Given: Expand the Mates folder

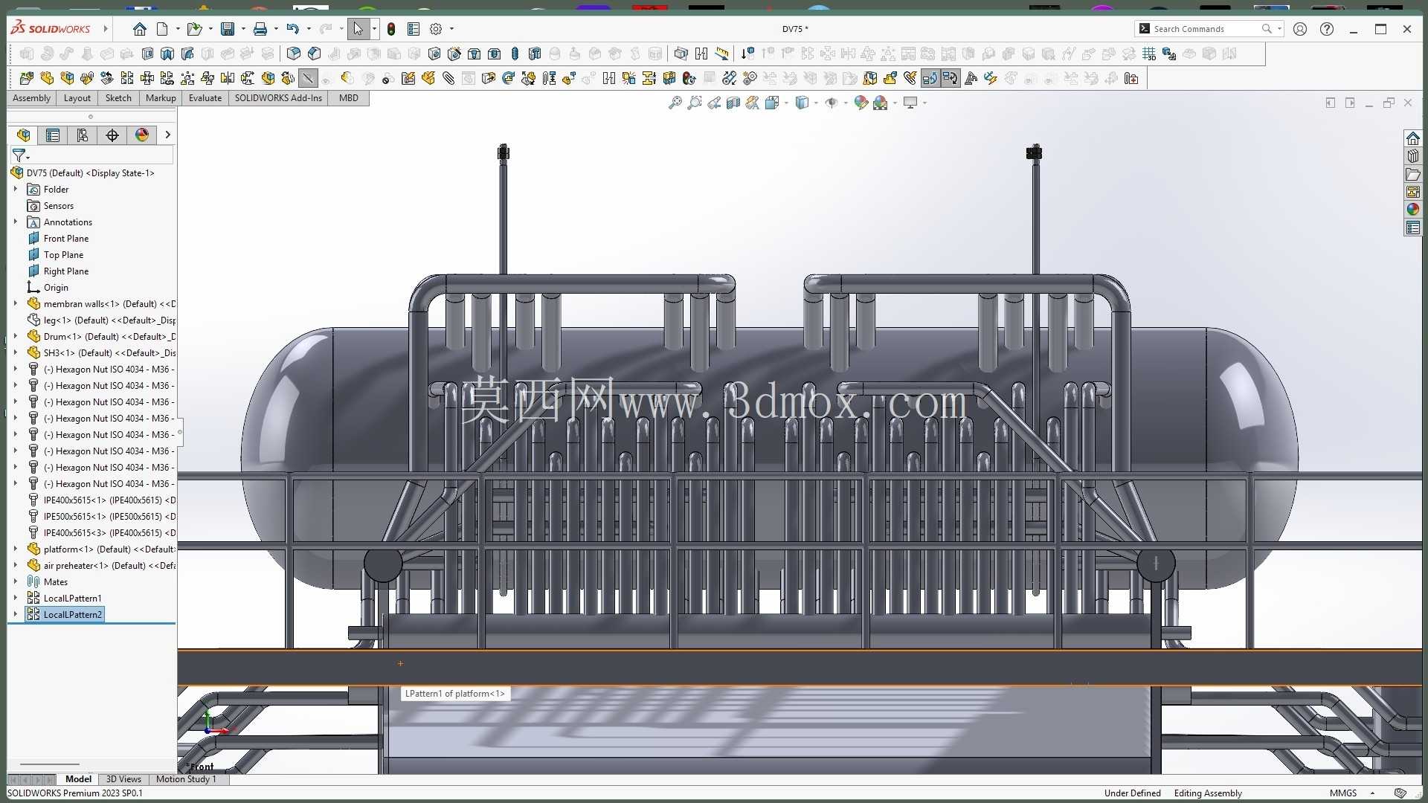Looking at the screenshot, I should pyautogui.click(x=16, y=581).
